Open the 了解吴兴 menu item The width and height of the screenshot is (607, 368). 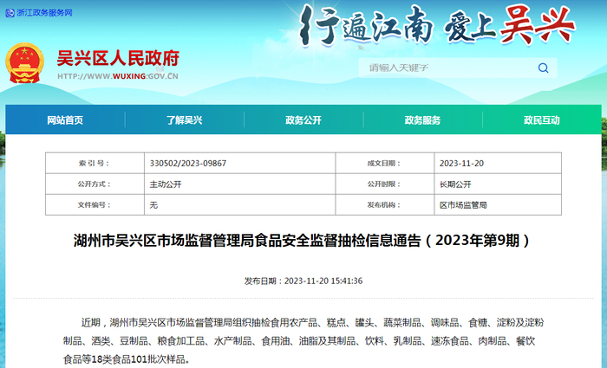184,120
